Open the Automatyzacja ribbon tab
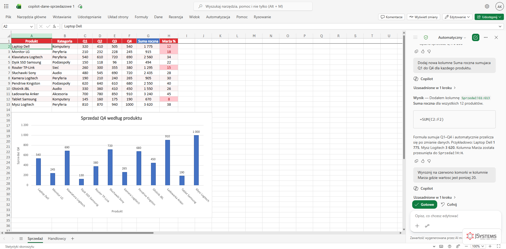Viewport: 506px width, 249px height. click(218, 17)
